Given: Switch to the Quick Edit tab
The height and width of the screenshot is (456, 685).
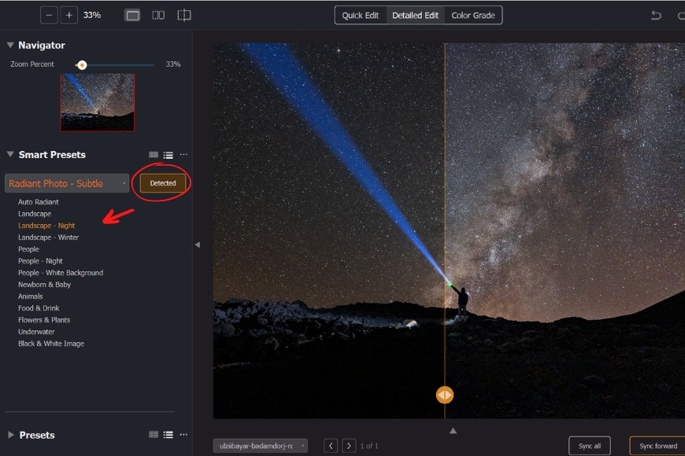Looking at the screenshot, I should pyautogui.click(x=361, y=15).
